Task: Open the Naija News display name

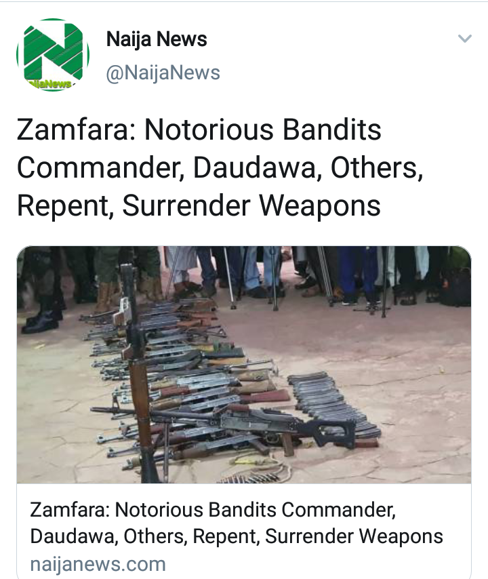Action: pos(157,39)
